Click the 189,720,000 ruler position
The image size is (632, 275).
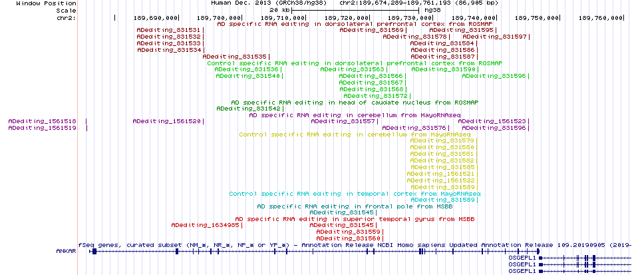point(346,18)
